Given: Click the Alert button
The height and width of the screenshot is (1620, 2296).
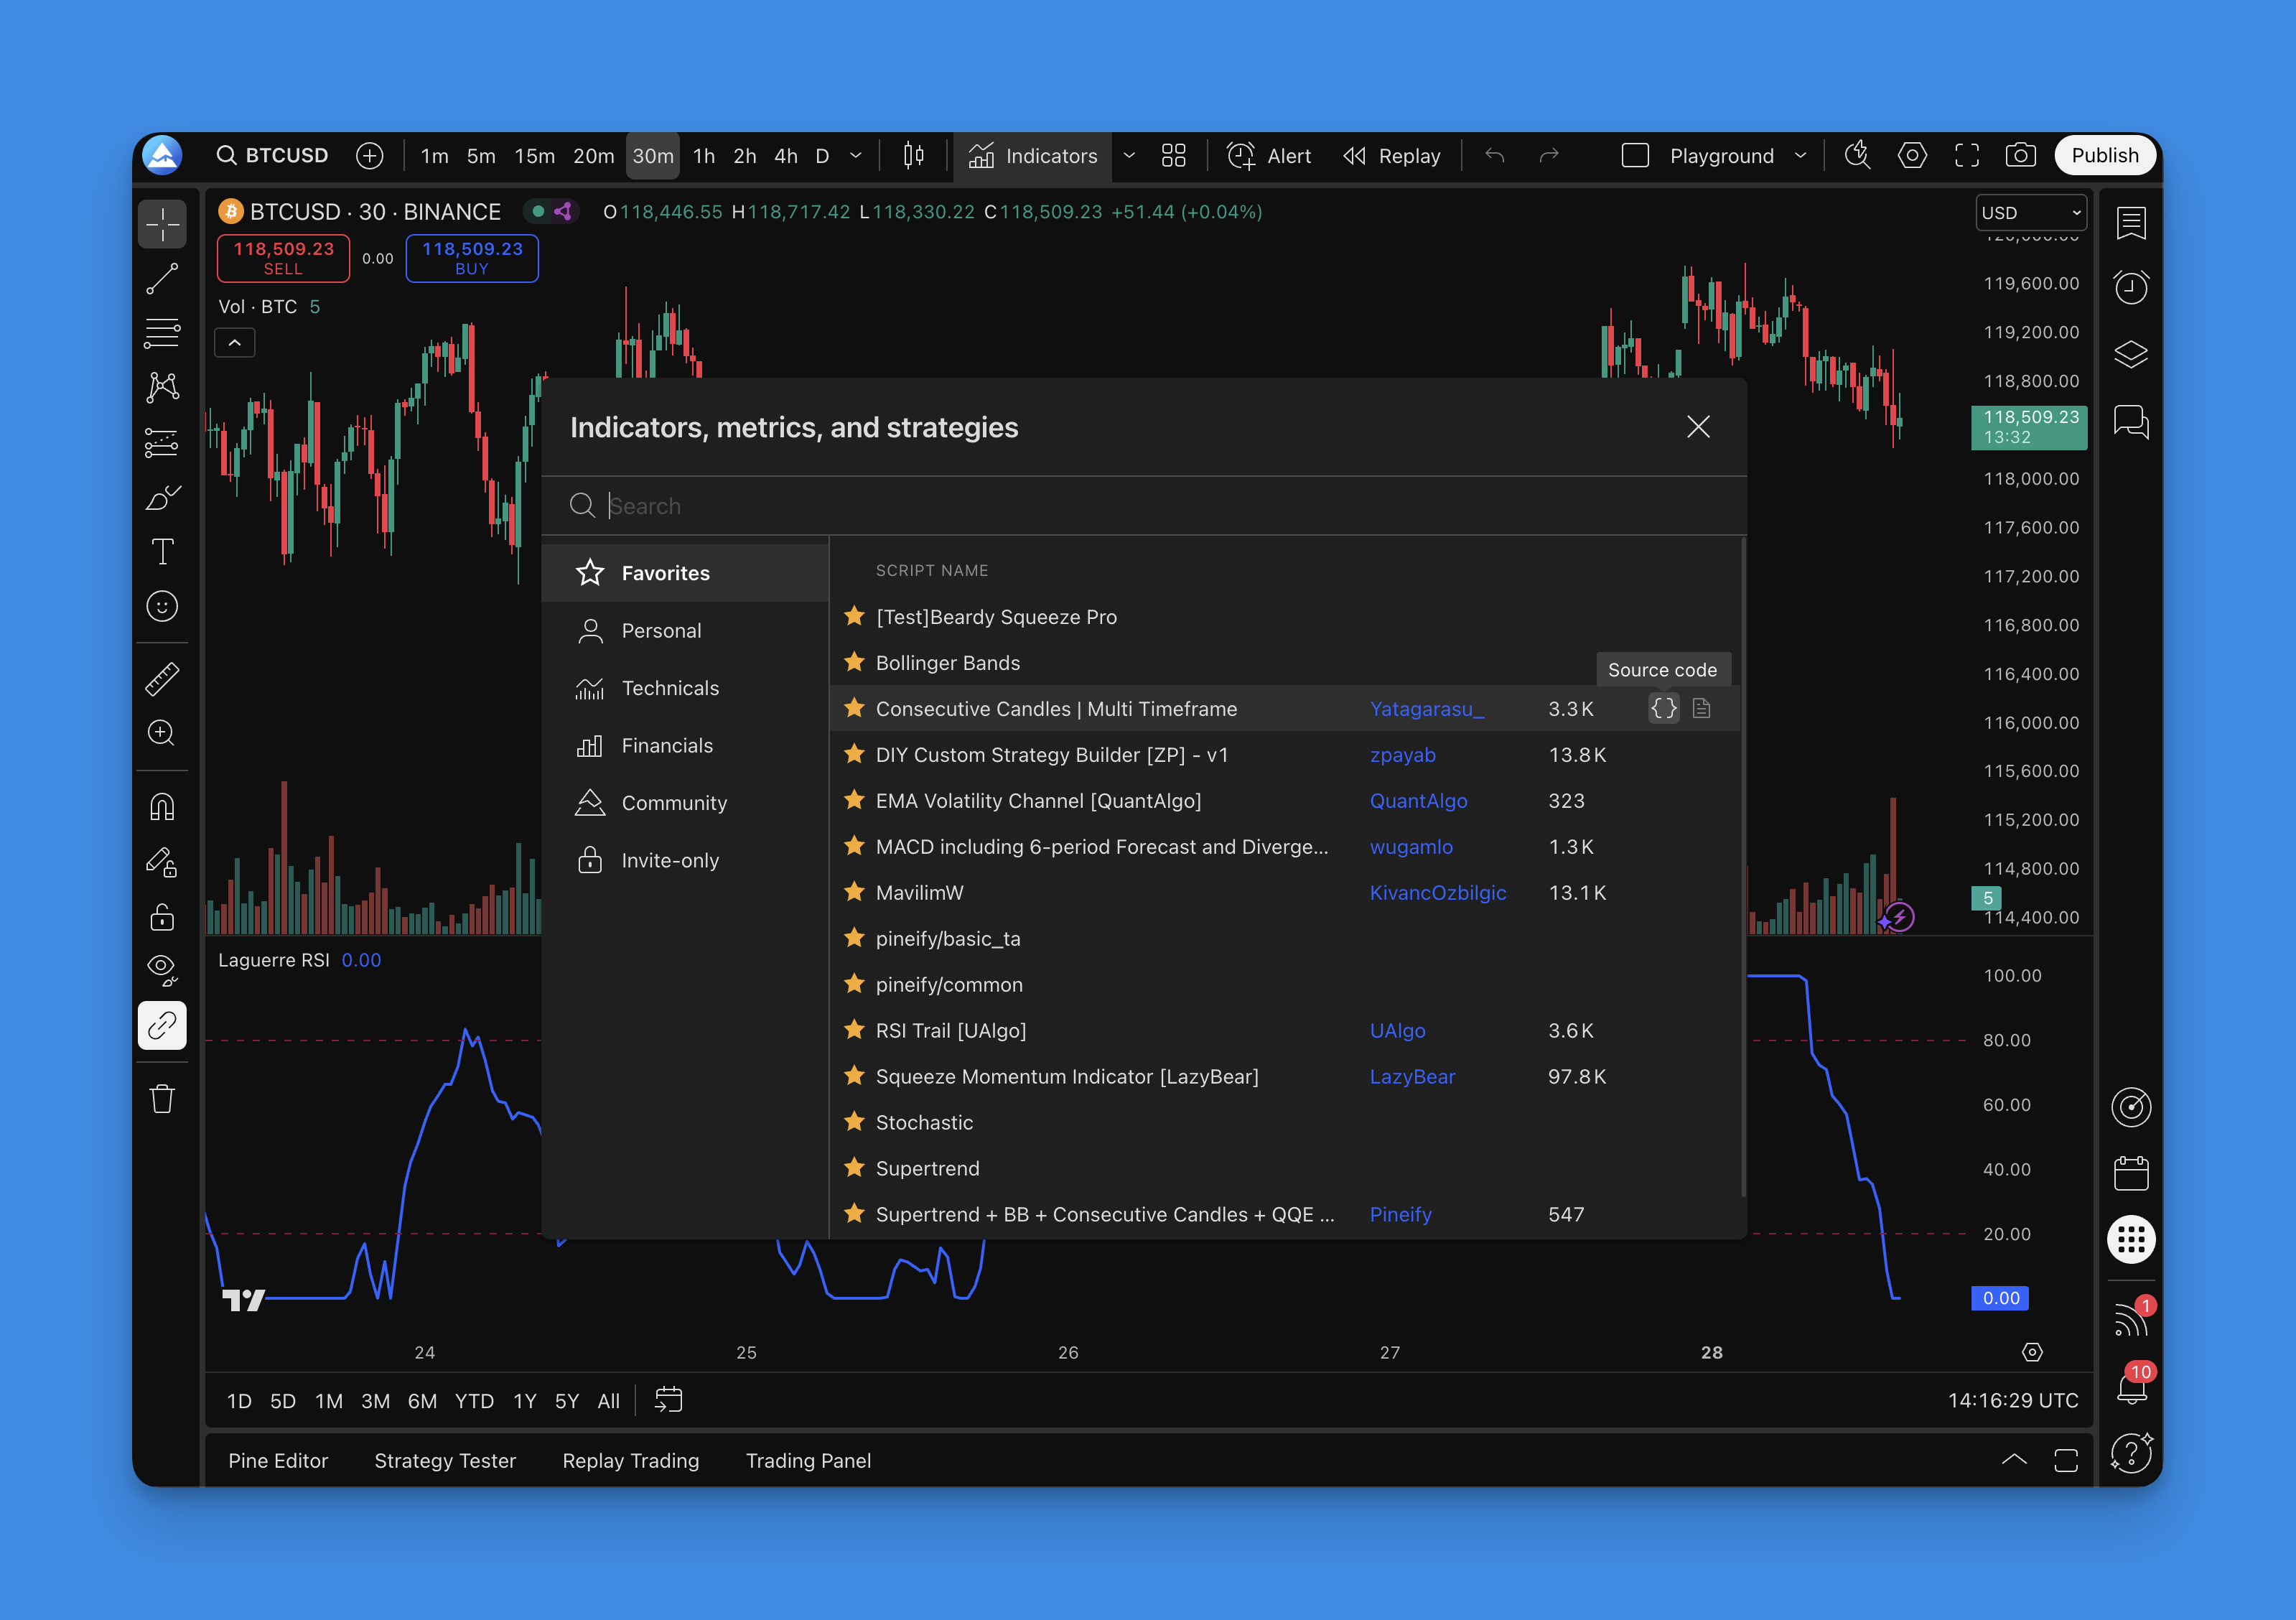Looking at the screenshot, I should (x=1269, y=156).
